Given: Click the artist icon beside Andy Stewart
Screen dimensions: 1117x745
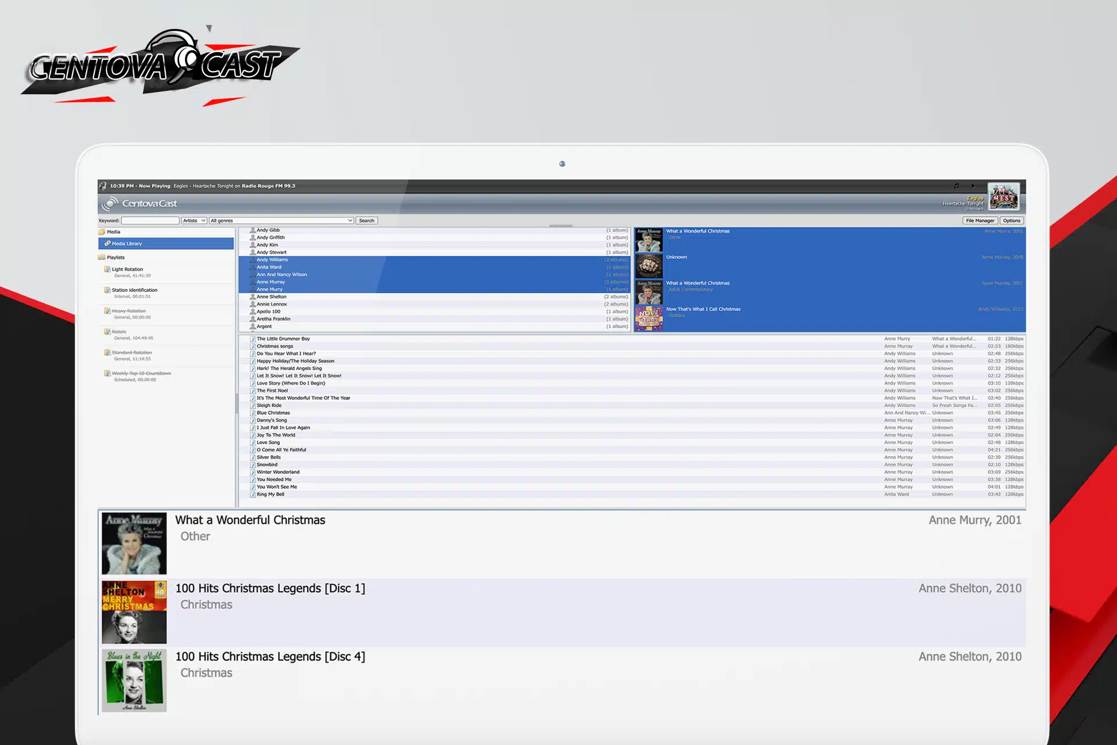Looking at the screenshot, I should click(x=253, y=253).
